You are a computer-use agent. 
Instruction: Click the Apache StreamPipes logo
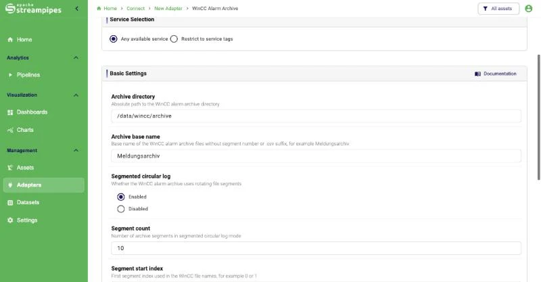(x=33, y=9)
